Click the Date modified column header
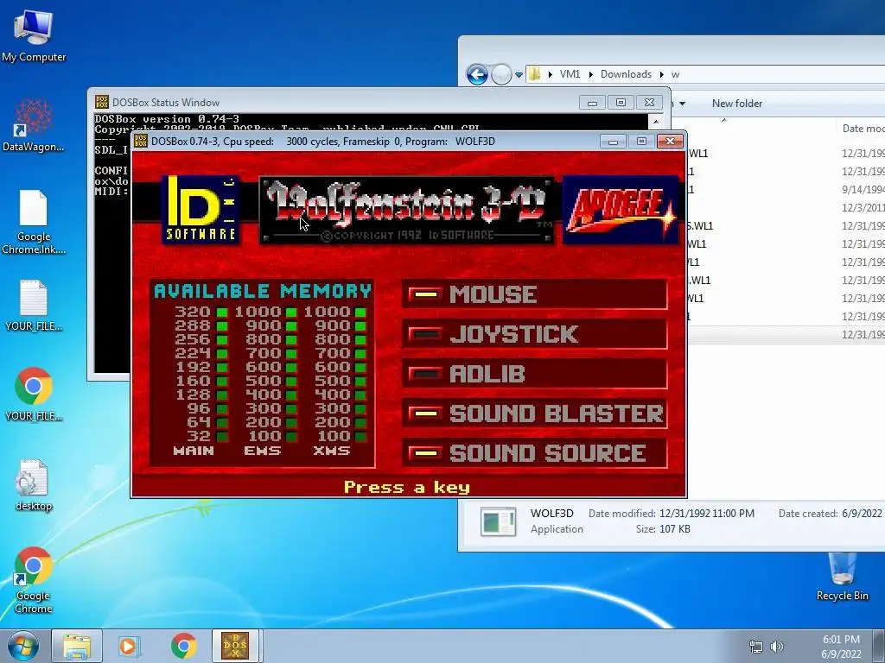The width and height of the screenshot is (885, 663). pyautogui.click(x=863, y=129)
